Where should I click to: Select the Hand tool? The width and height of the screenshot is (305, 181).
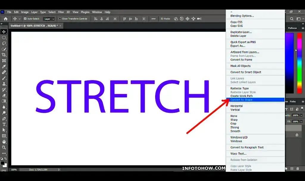(x=4, y=142)
